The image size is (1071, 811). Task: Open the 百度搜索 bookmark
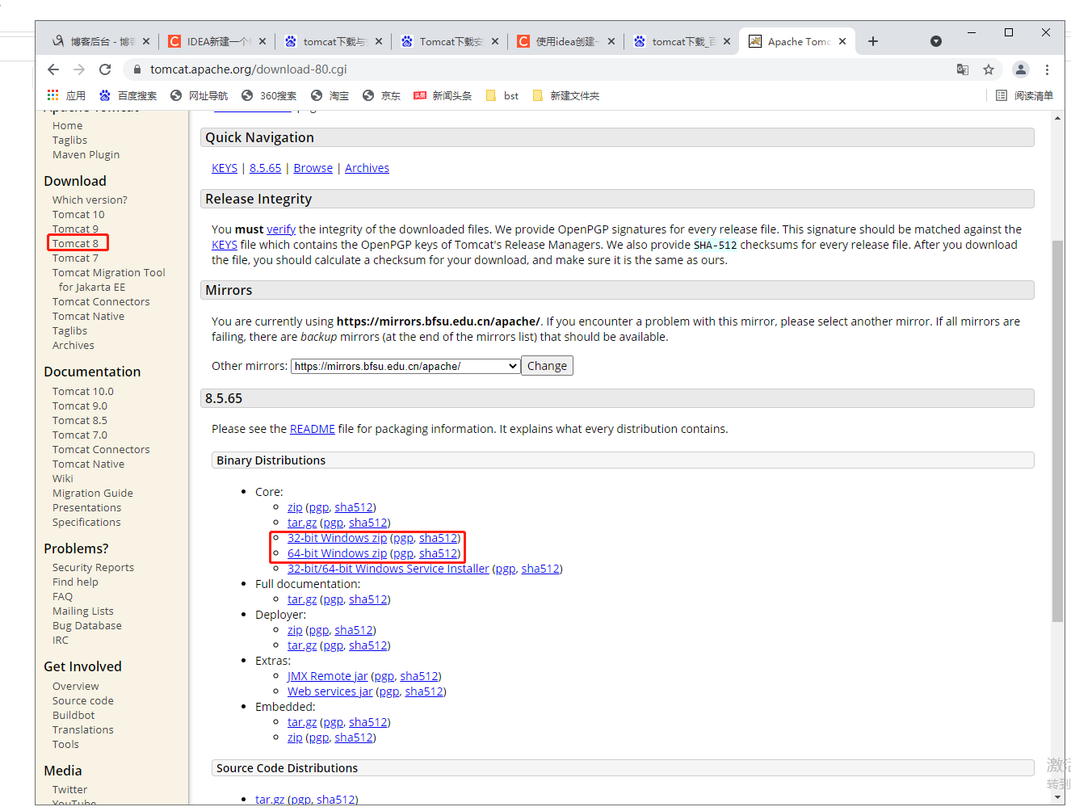click(x=128, y=95)
